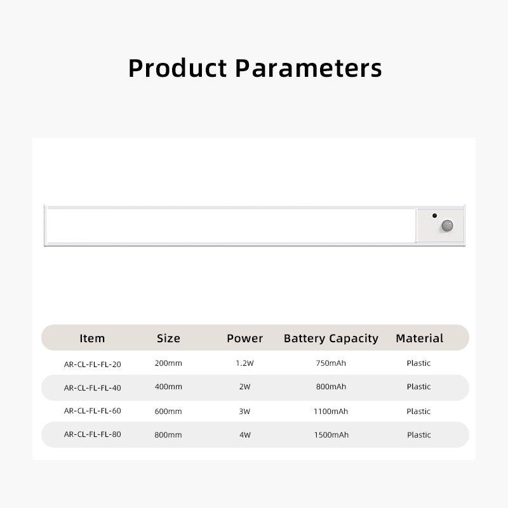Click the LED light bar image

[x=255, y=225]
